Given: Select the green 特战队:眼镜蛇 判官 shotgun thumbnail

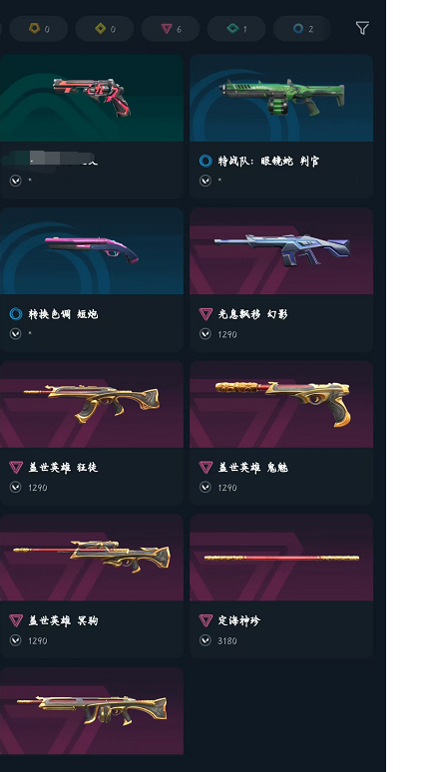Looking at the screenshot, I should (281, 98).
